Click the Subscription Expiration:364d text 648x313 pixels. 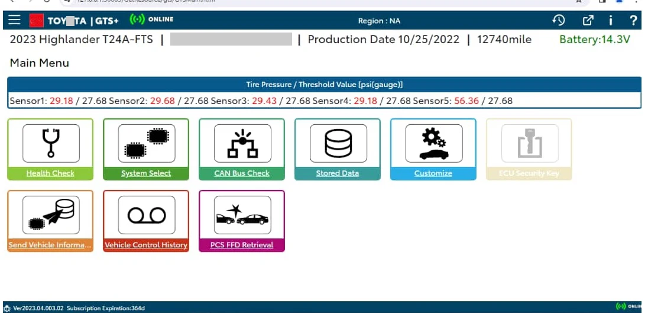pyautogui.click(x=106, y=308)
